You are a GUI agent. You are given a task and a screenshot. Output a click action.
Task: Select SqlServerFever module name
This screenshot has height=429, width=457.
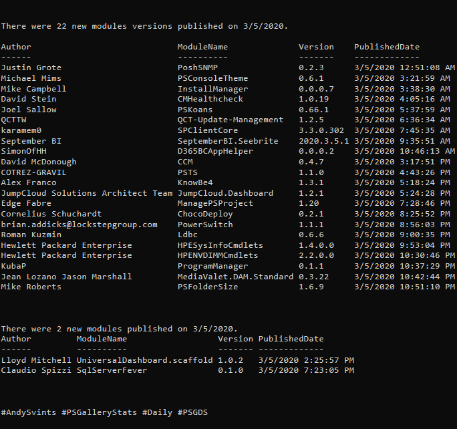112,370
